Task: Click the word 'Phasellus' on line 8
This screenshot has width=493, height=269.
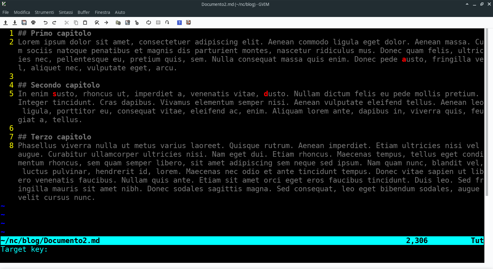Action: [x=37, y=146]
